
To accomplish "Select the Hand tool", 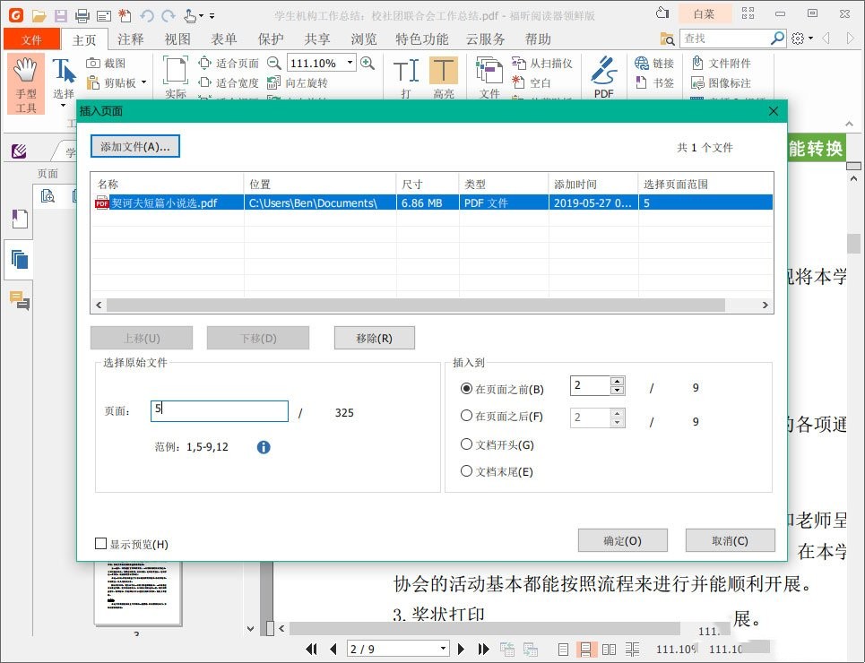I will coord(26,83).
